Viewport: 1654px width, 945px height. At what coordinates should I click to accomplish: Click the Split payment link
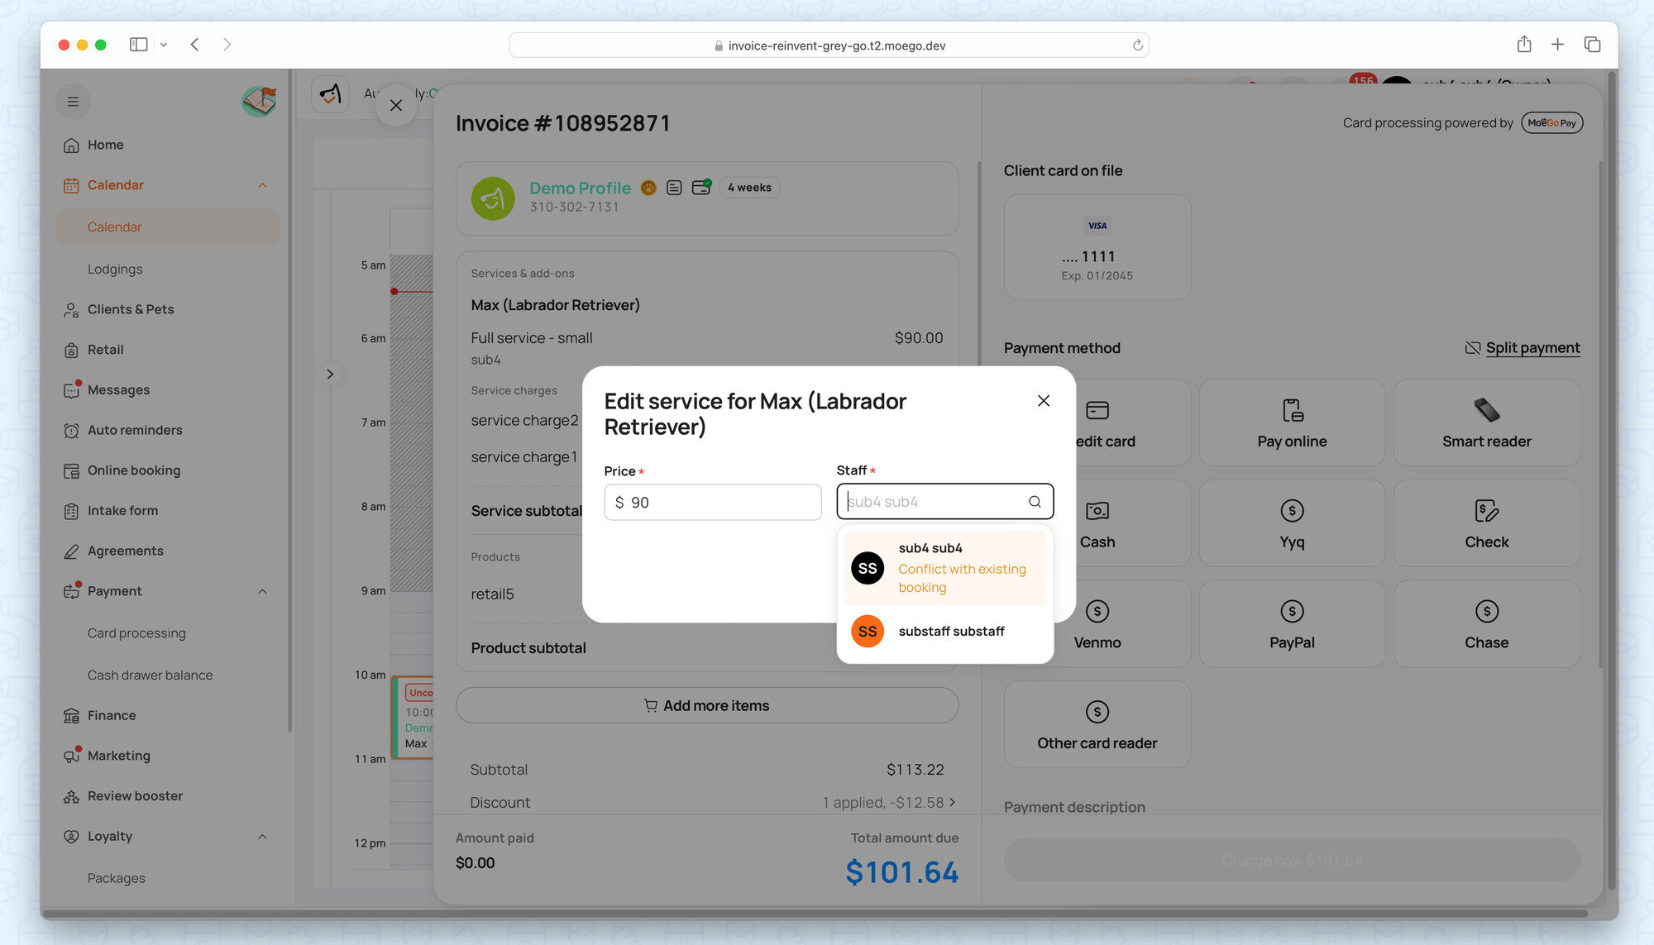1532,348
